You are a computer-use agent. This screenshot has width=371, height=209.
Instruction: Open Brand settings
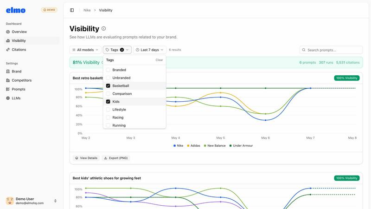32,72
